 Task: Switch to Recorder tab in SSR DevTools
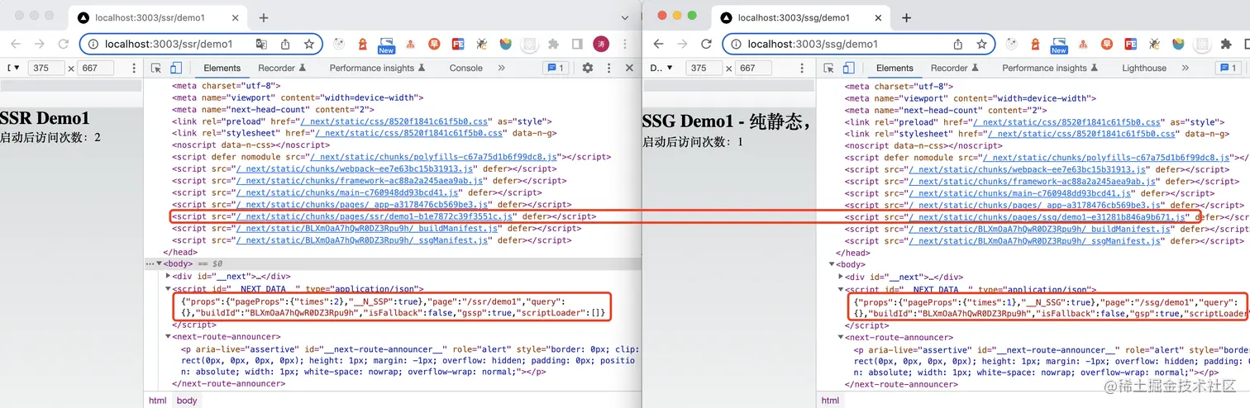coord(282,69)
